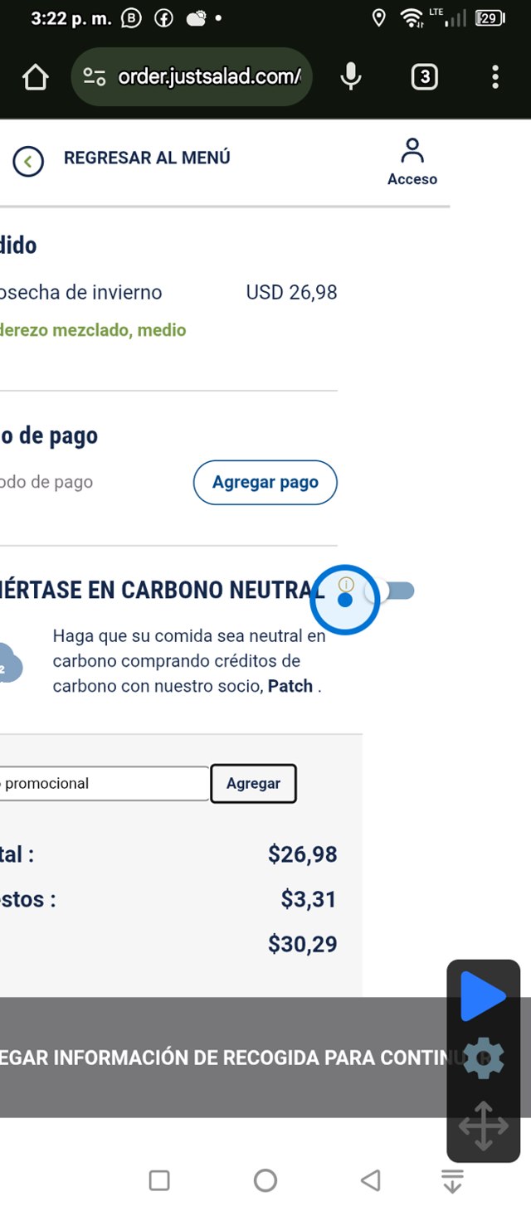Open the browser three-dot overflow menu

[x=495, y=77]
